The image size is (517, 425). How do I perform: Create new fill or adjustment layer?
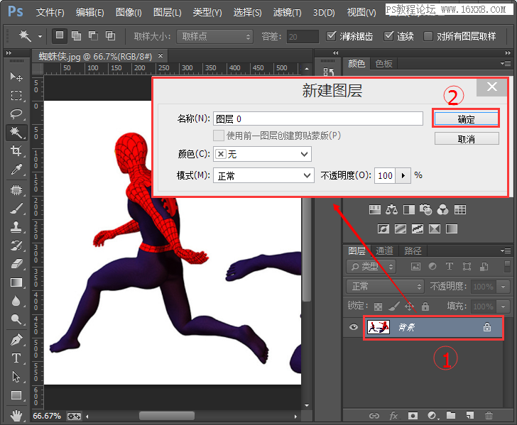click(x=432, y=416)
